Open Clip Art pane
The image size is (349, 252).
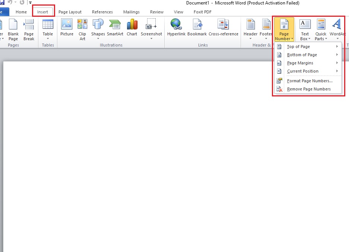click(82, 30)
